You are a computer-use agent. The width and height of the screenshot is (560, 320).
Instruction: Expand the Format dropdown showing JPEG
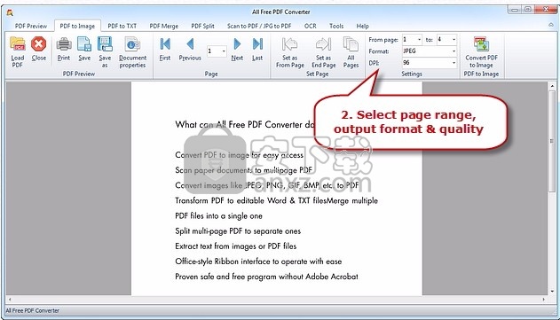pyautogui.click(x=454, y=51)
